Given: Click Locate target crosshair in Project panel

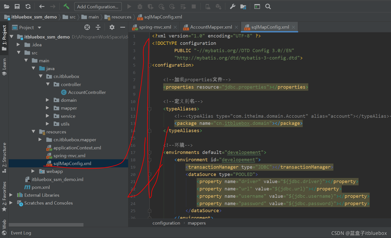Looking at the screenshot, I should click(x=87, y=27).
